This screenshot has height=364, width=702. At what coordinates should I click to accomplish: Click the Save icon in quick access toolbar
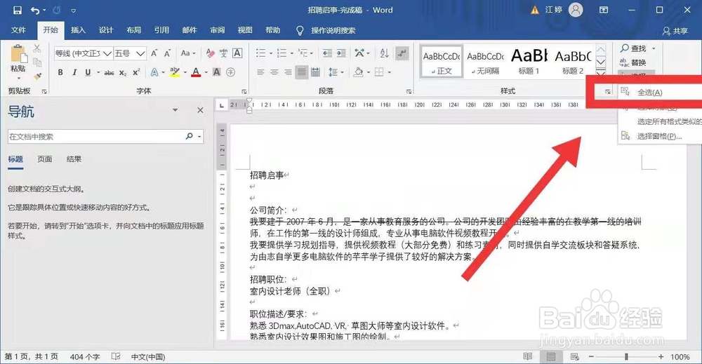point(18,10)
